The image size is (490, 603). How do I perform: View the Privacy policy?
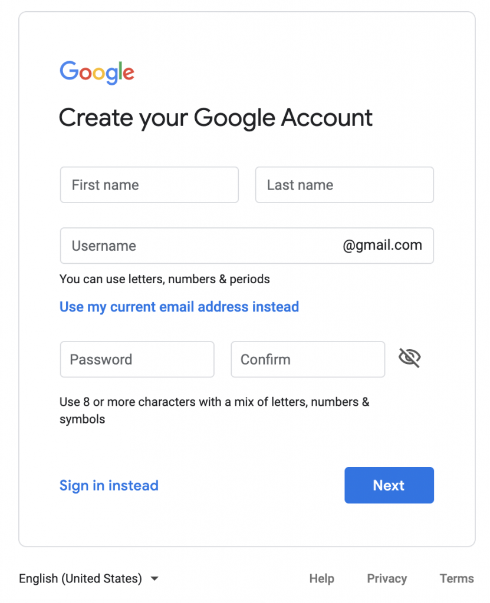point(387,579)
